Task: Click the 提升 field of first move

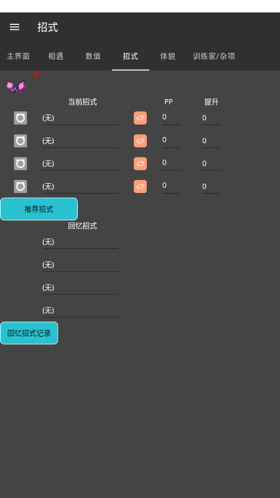Action: [212, 118]
